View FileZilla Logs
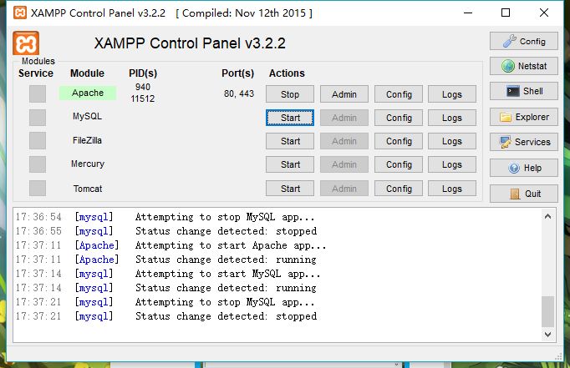 point(452,141)
